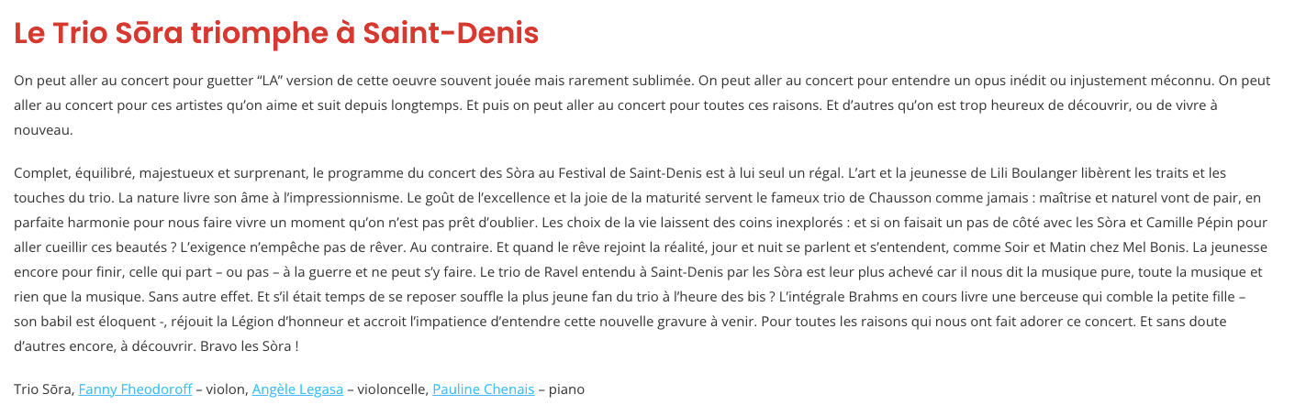The height and width of the screenshot is (416, 1295).
Task: Open the Fanny Fheodoroff link
Action: [136, 389]
